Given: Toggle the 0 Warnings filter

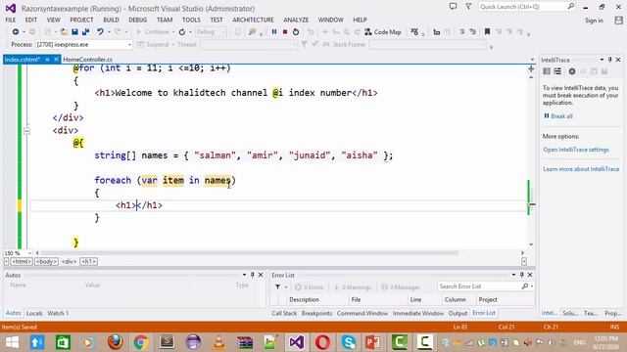Looking at the screenshot, I should [353, 286].
